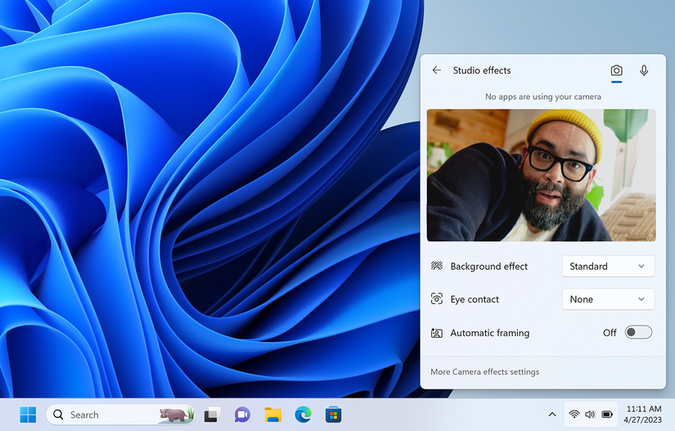Image resolution: width=675 pixels, height=431 pixels.
Task: Open the Background effect dropdown
Action: [x=608, y=267]
